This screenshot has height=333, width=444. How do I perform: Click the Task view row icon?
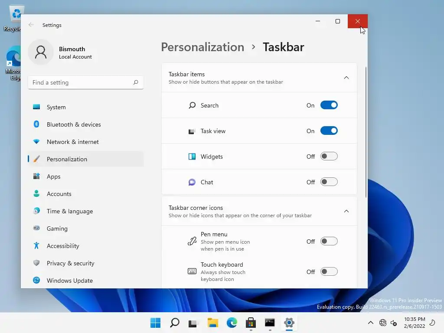click(x=192, y=131)
